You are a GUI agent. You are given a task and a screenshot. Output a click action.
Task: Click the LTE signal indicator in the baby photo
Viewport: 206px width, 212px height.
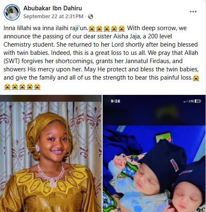tap(192, 101)
